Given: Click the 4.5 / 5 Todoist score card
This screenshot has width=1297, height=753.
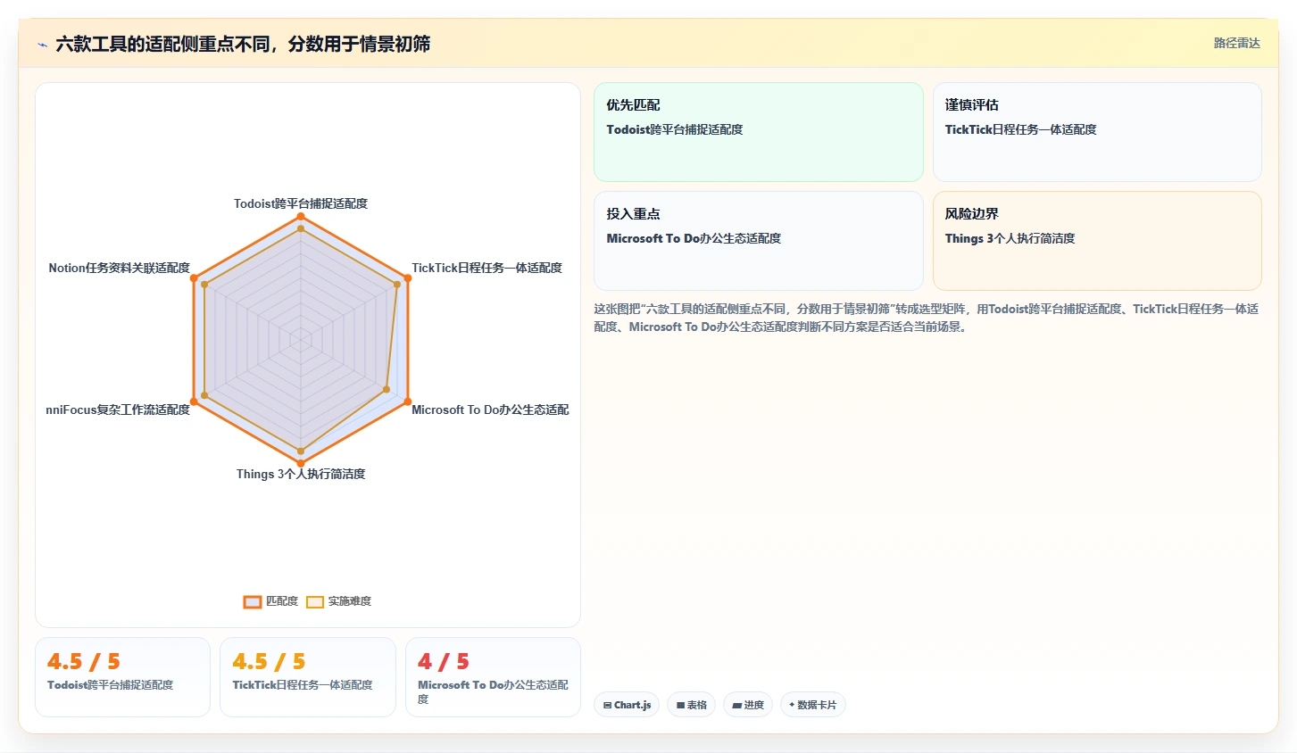Looking at the screenshot, I should coord(122,677).
